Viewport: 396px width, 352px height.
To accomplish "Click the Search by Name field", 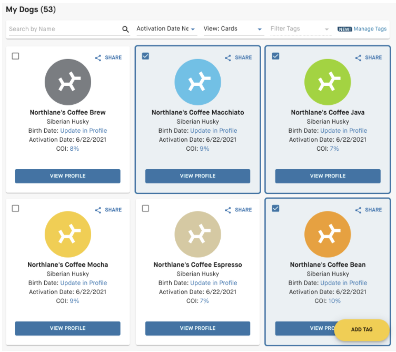I will [x=63, y=29].
